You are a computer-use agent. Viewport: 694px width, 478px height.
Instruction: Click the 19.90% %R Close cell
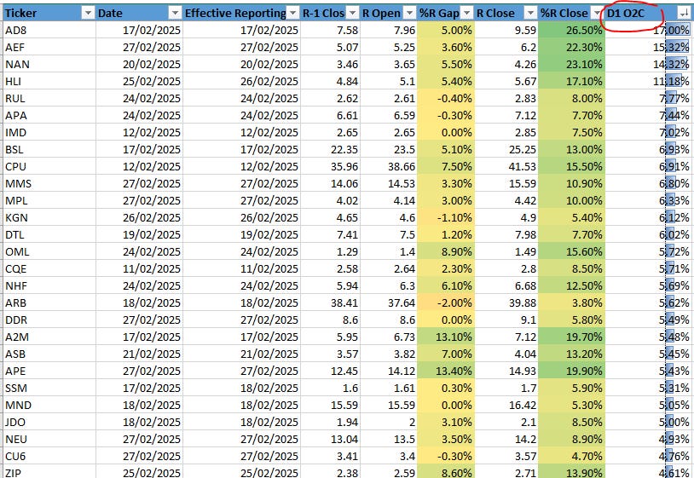pos(571,371)
